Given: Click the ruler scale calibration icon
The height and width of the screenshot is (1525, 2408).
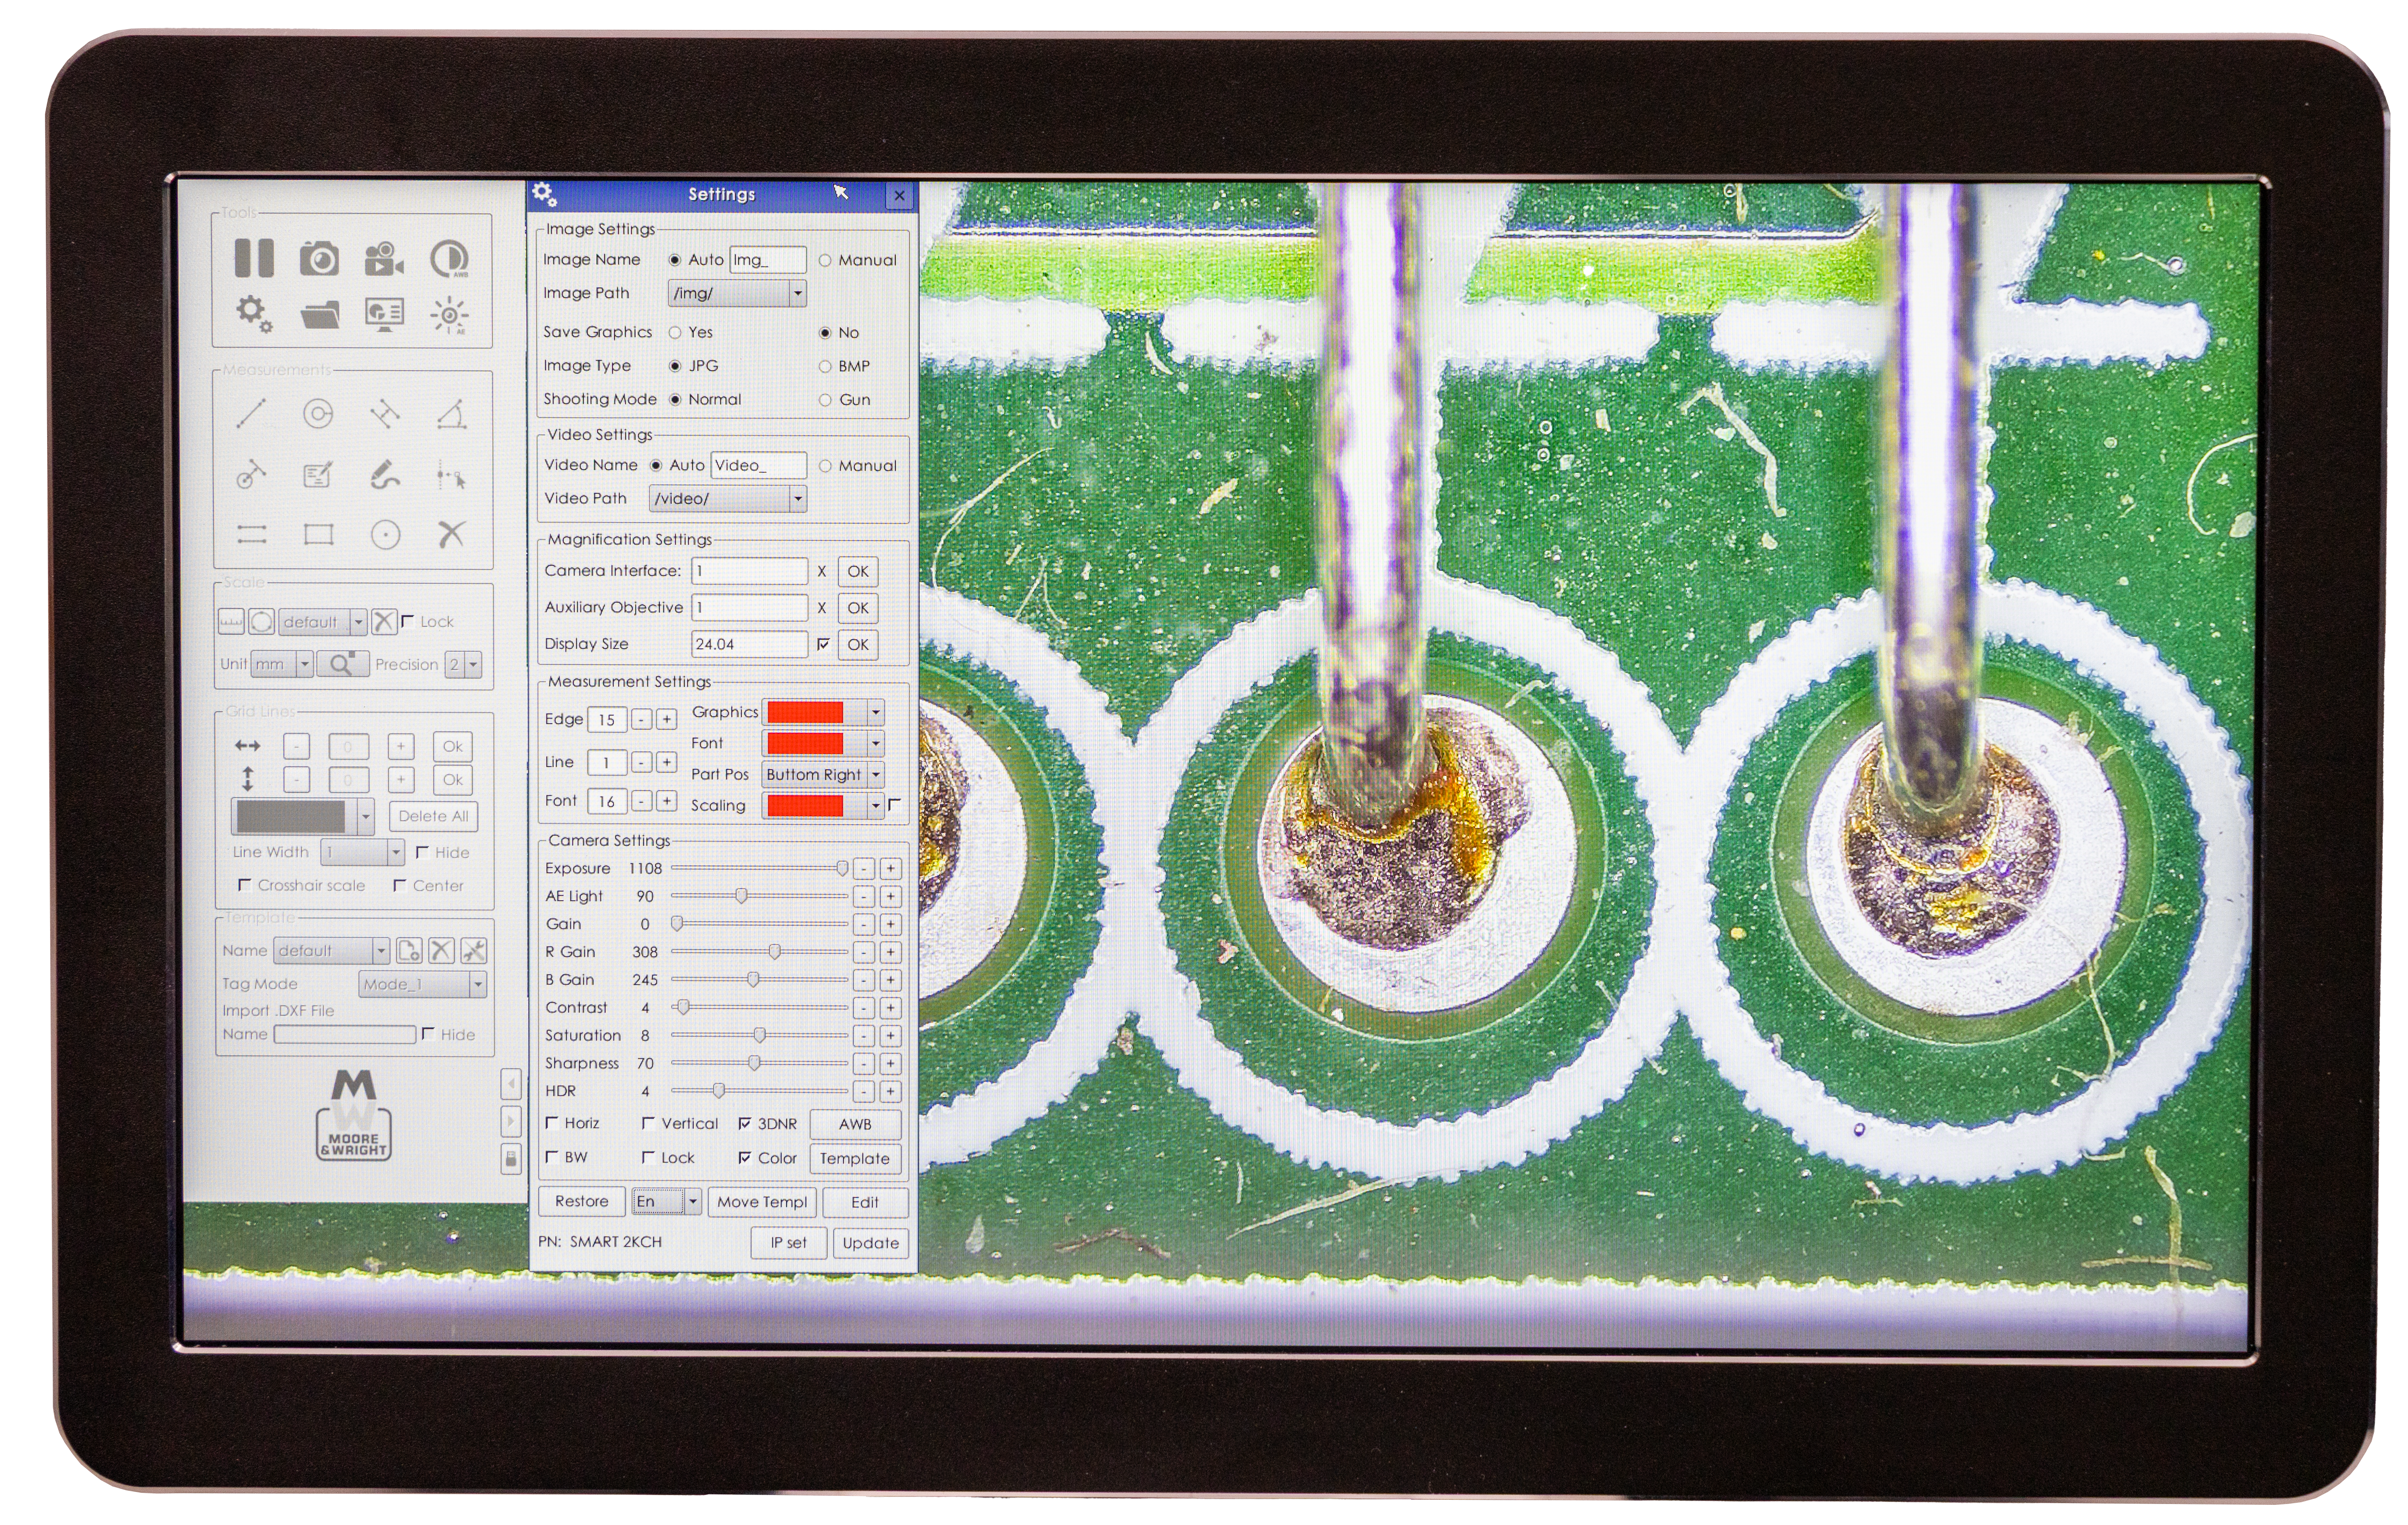Looking at the screenshot, I should (231, 621).
